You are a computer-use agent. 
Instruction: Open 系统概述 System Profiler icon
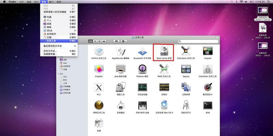click(x=121, y=105)
